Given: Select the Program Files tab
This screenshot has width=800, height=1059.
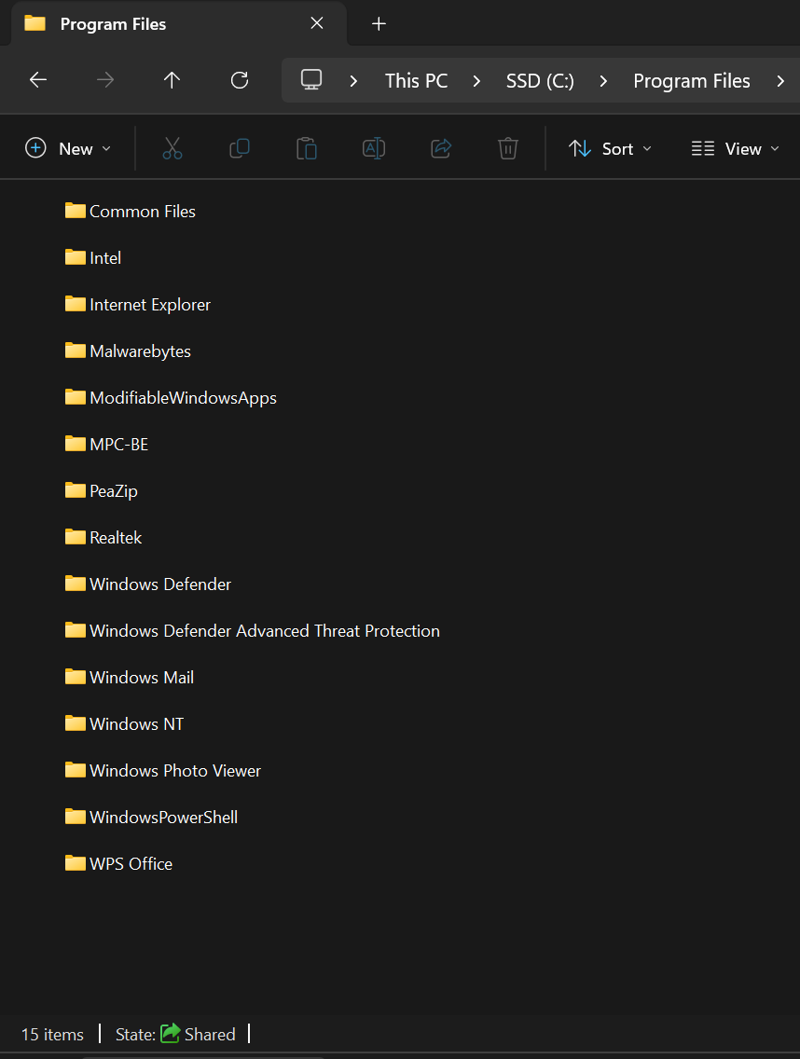Looking at the screenshot, I should coord(180,23).
